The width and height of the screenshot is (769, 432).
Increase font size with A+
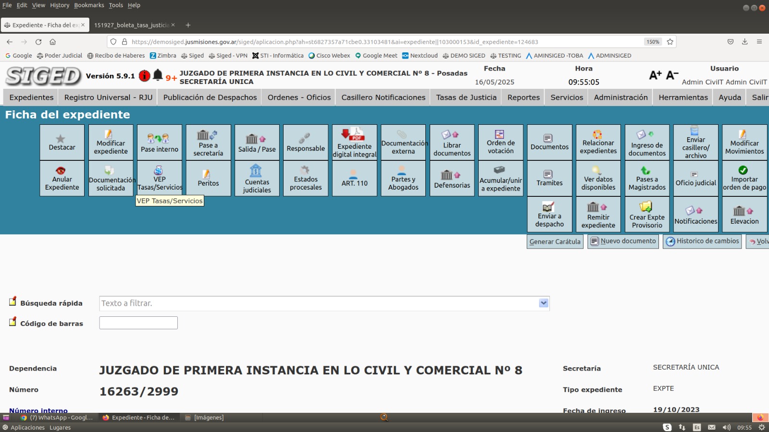point(656,75)
